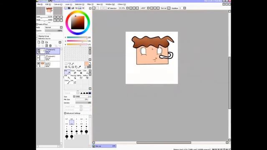The height and width of the screenshot is (150, 267).
Task: Toggle Selection Source checkbox
Action: tap(37, 39)
